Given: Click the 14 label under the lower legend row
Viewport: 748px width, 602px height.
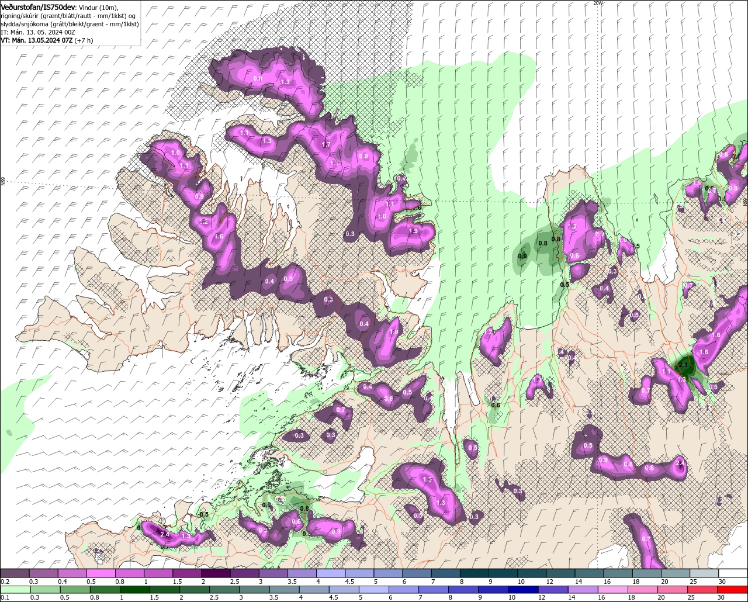Looking at the screenshot, I should [571, 598].
